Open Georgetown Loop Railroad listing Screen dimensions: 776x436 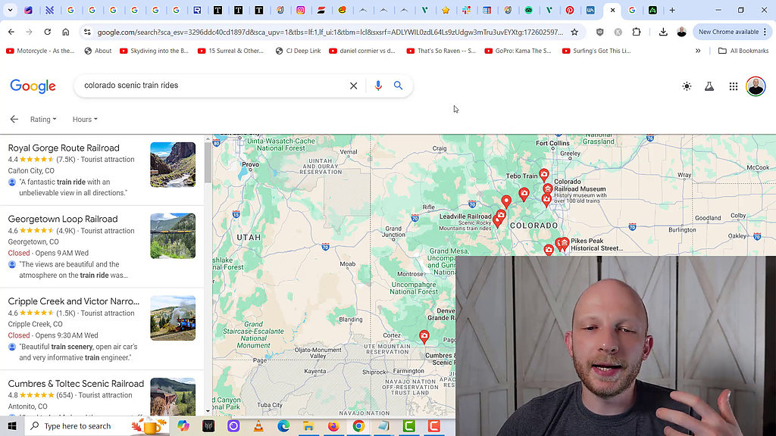click(x=63, y=219)
